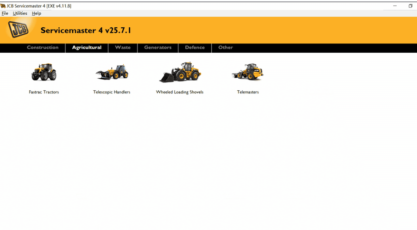Screen dimensions: 417x230
Task: Click the Telemasters text label
Action: click(248, 92)
